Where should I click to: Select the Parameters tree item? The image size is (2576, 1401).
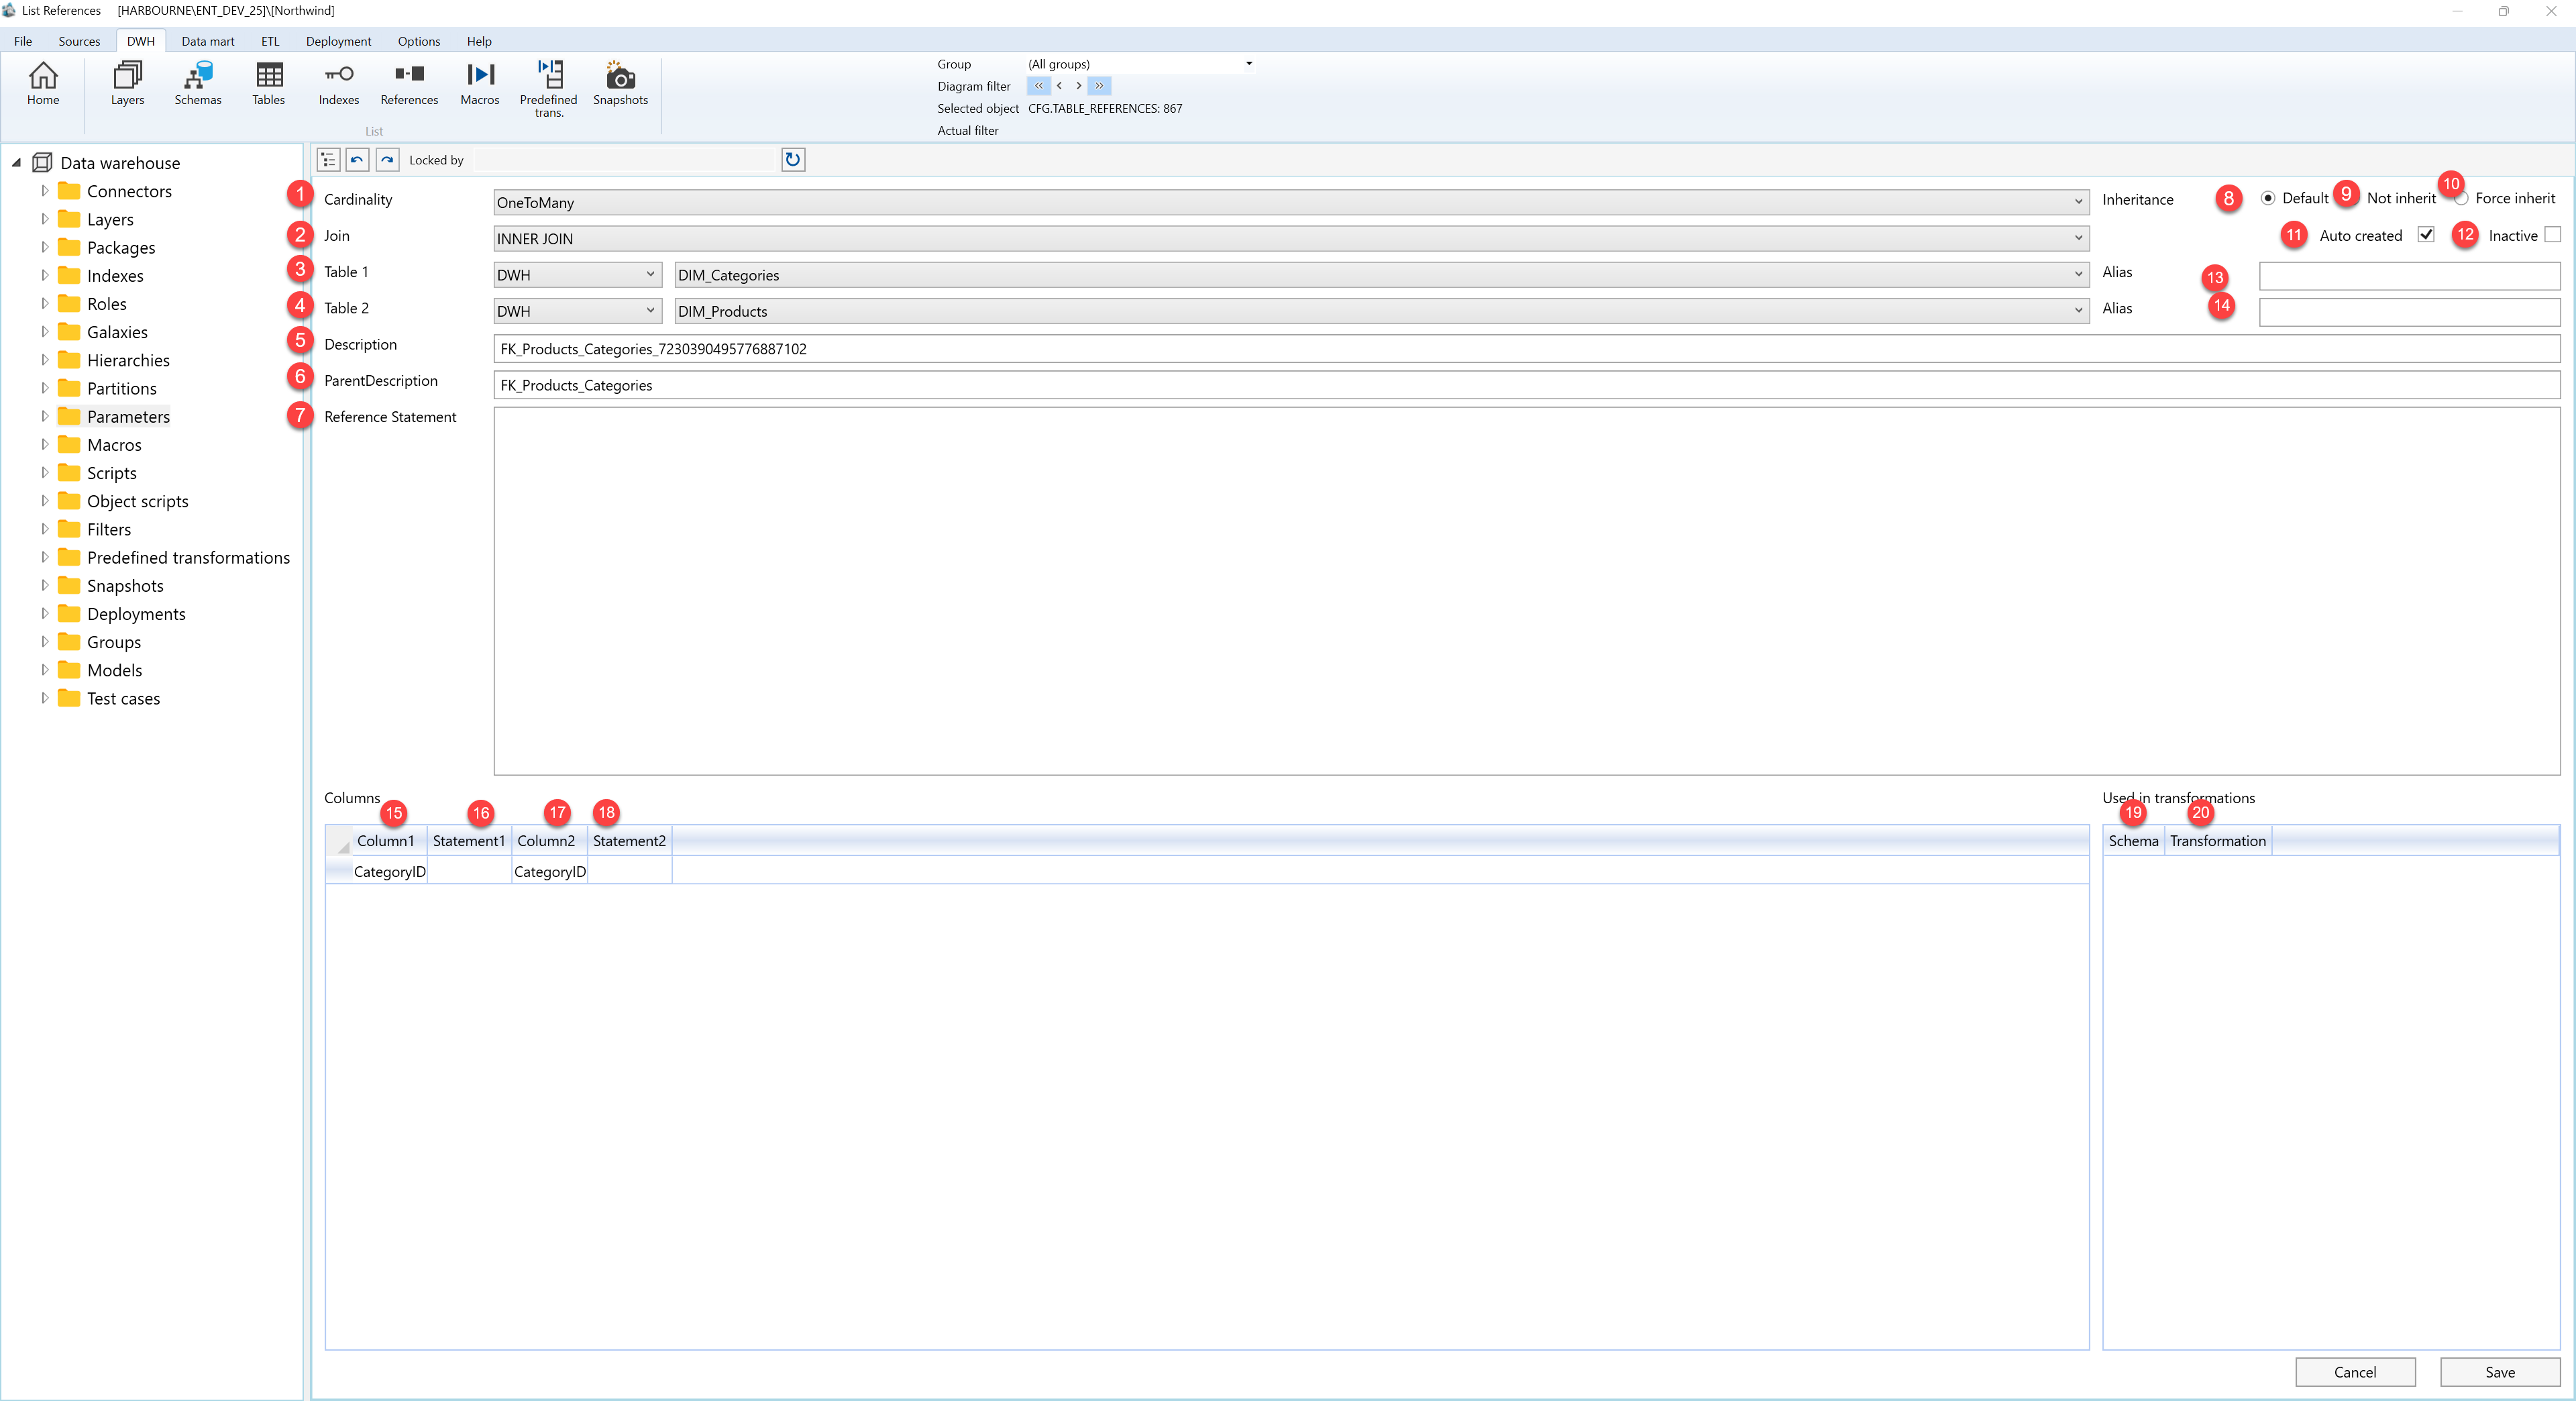pos(128,417)
